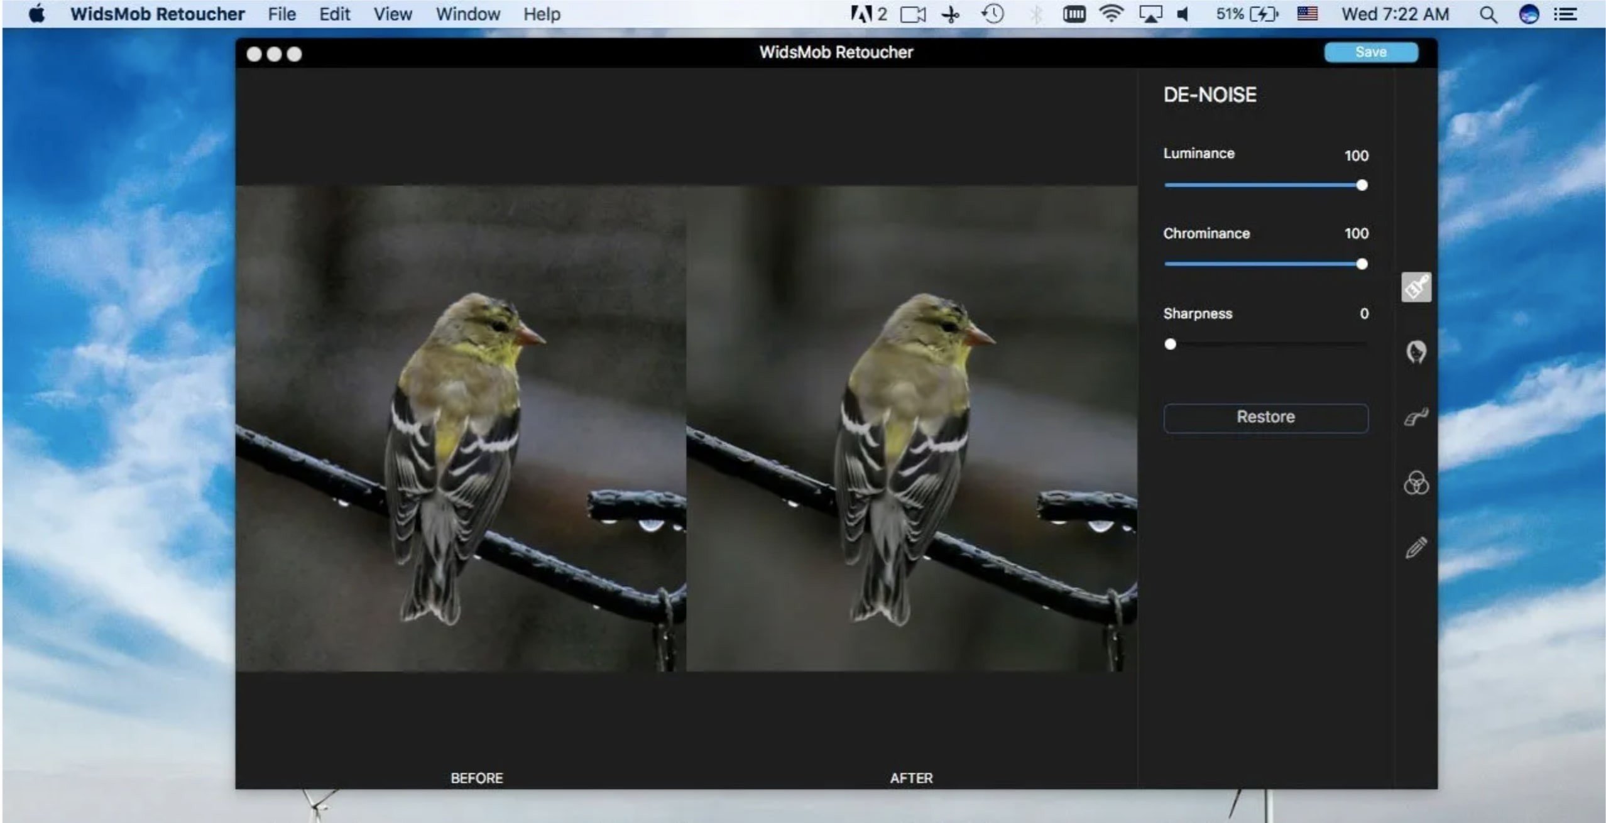1606x823 pixels.
Task: Click the AFTER preview image
Action: (911, 428)
